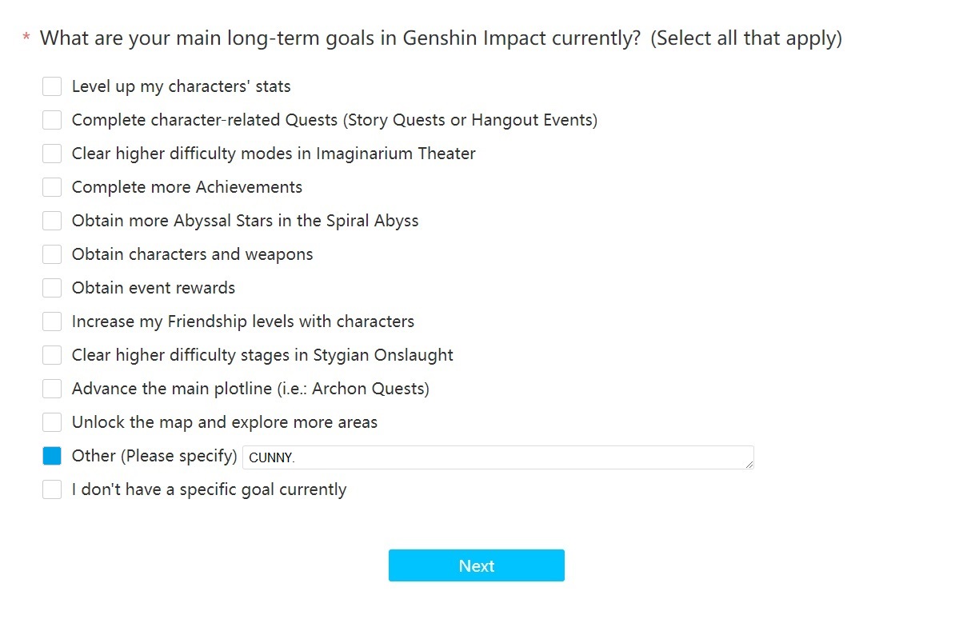Click the "Unlock the map and explore" label
955x619 pixels.
pos(225,422)
